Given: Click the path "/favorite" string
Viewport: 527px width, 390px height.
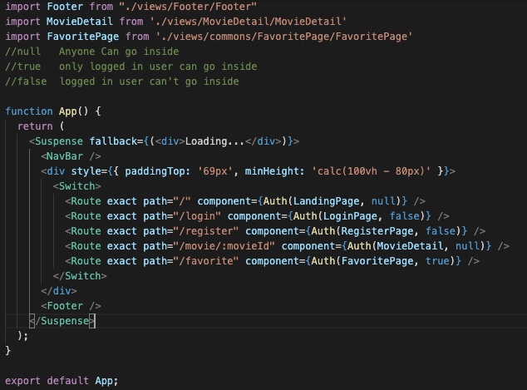Looking at the screenshot, I should click(x=206, y=261).
